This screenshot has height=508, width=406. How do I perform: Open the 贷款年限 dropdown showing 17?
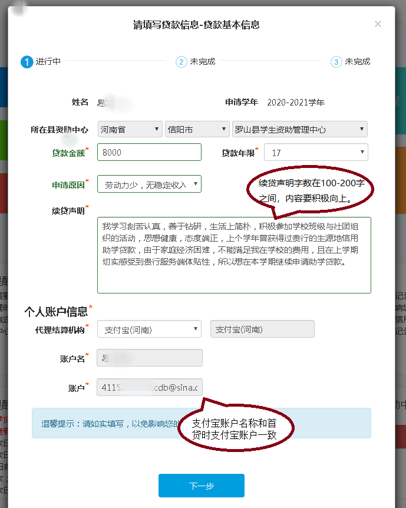[x=316, y=152]
